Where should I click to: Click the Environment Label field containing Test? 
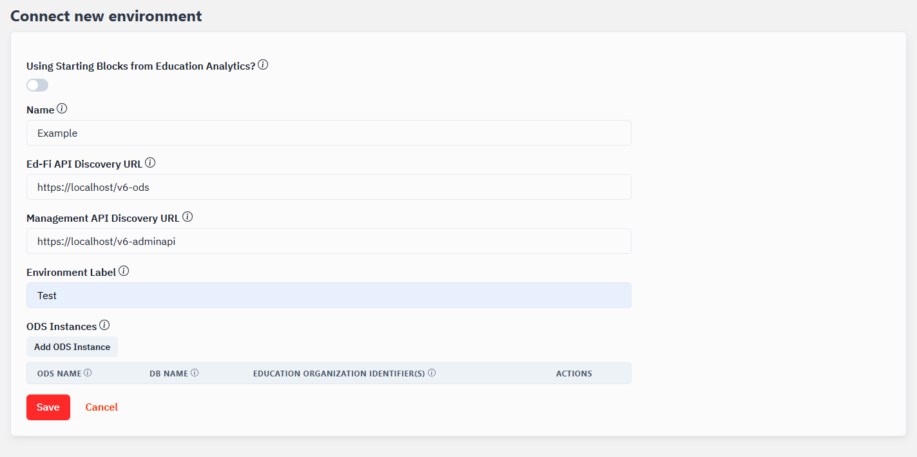coord(329,295)
